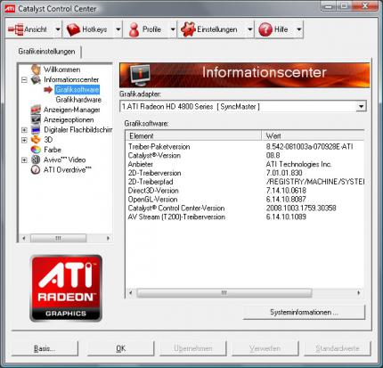Click the Profile person icon
Image resolution: width=383 pixels, height=368 pixels.
click(134, 29)
